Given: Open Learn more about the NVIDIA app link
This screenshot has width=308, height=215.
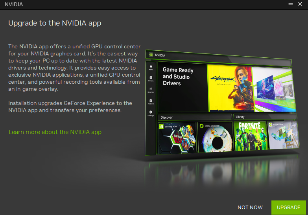Looking at the screenshot, I should click(x=55, y=132).
